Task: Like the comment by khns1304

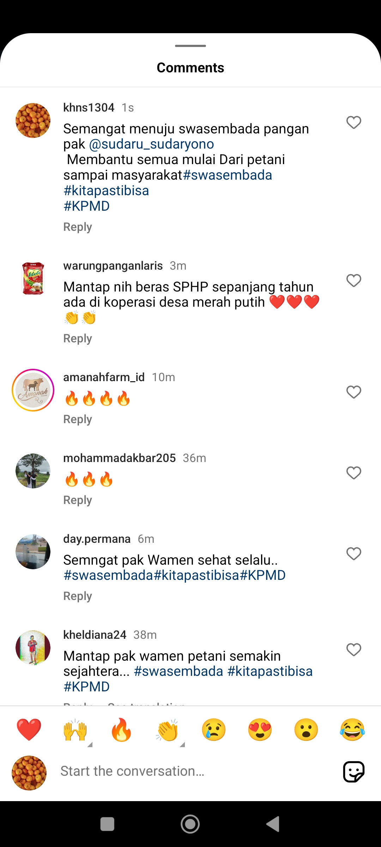Action: coord(353,122)
